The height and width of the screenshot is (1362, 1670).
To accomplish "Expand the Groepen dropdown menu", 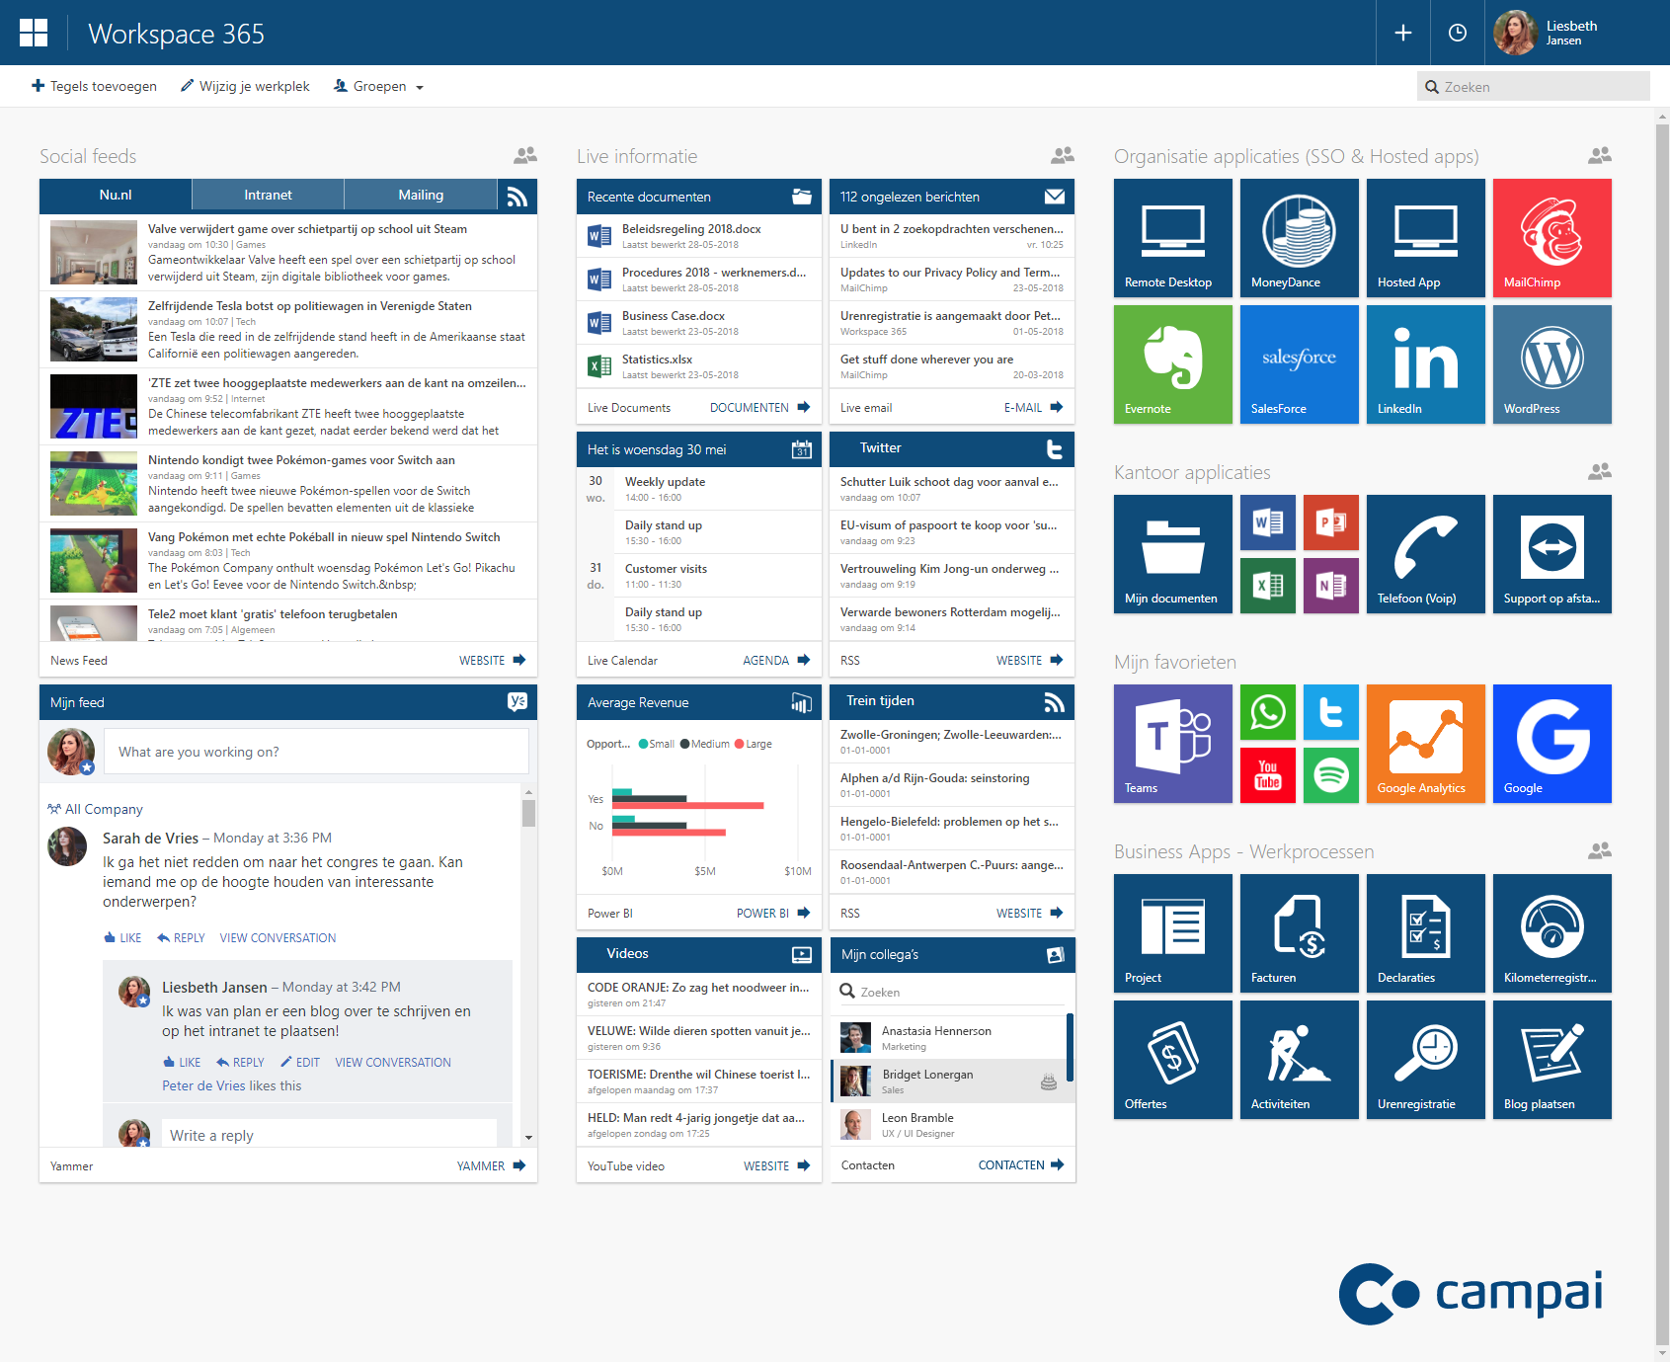I will point(379,87).
